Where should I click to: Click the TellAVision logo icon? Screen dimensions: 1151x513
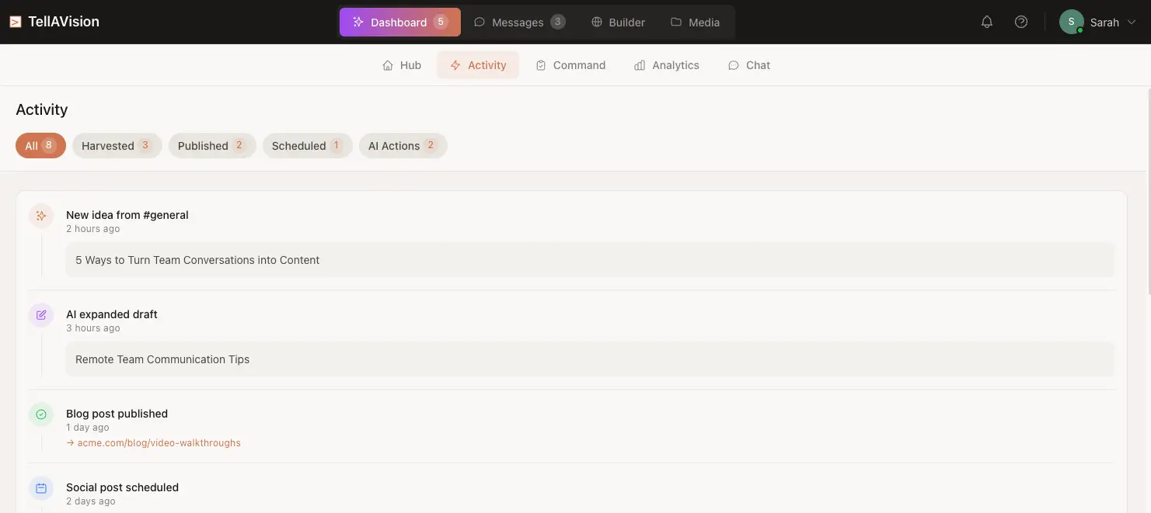click(x=16, y=21)
